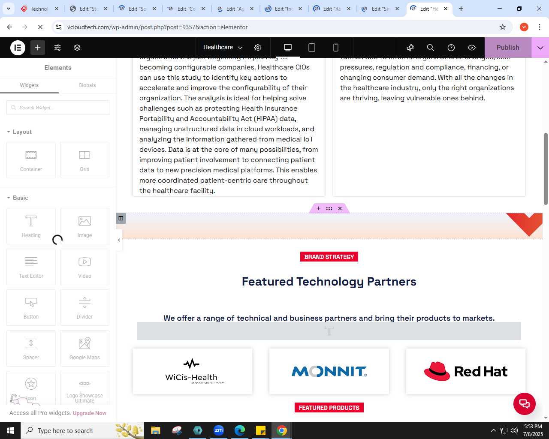Select the Container widget

(x=31, y=160)
